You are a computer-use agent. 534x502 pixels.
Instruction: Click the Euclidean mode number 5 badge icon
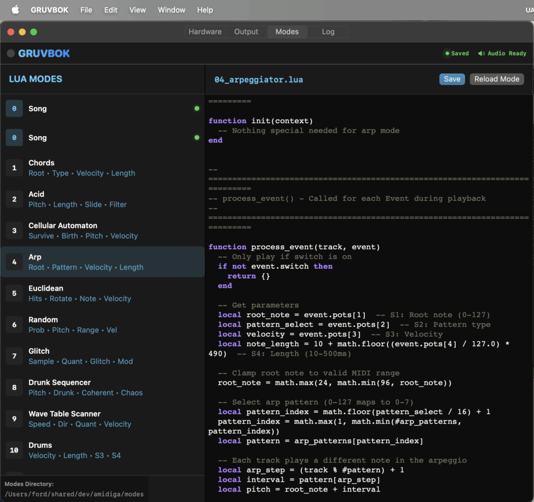[14, 293]
